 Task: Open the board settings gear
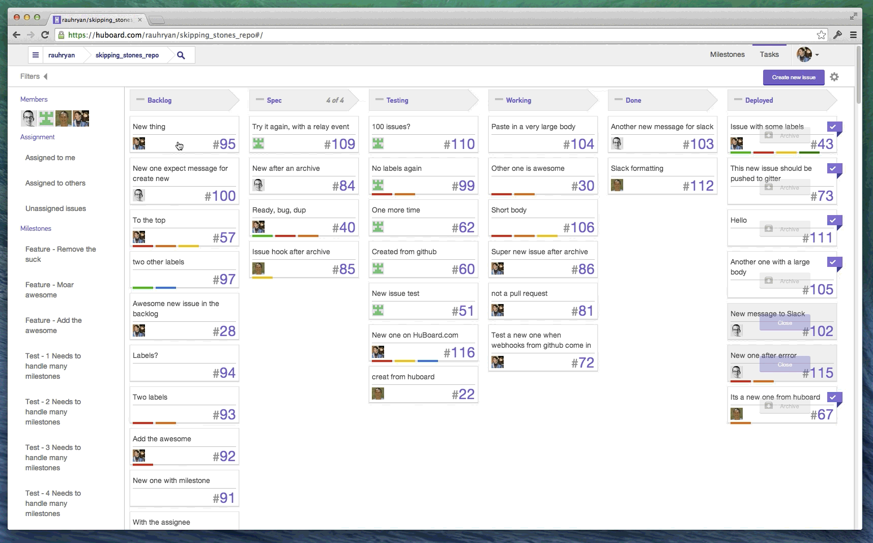[835, 77]
